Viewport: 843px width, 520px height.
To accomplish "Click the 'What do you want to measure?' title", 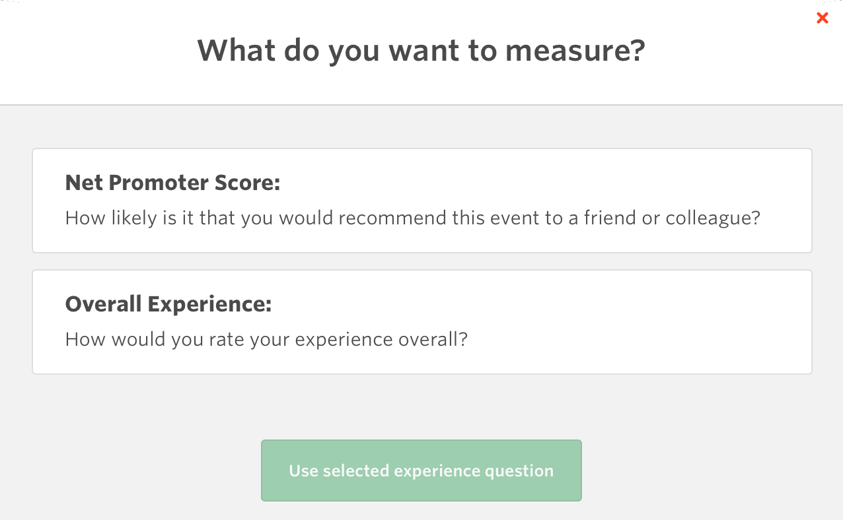I will 421,50.
